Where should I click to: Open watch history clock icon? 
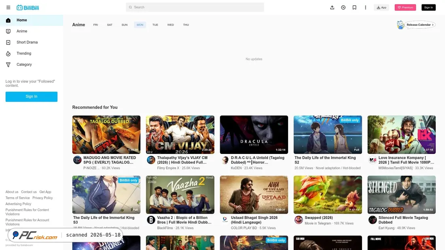(343, 8)
